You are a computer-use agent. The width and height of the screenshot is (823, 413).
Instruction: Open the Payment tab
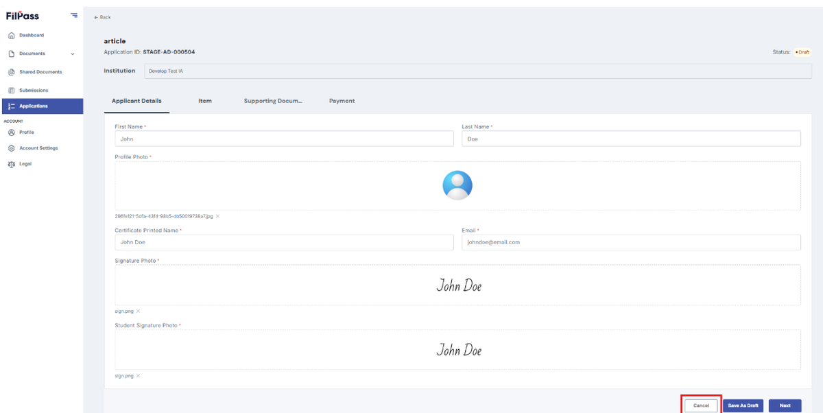click(x=342, y=101)
